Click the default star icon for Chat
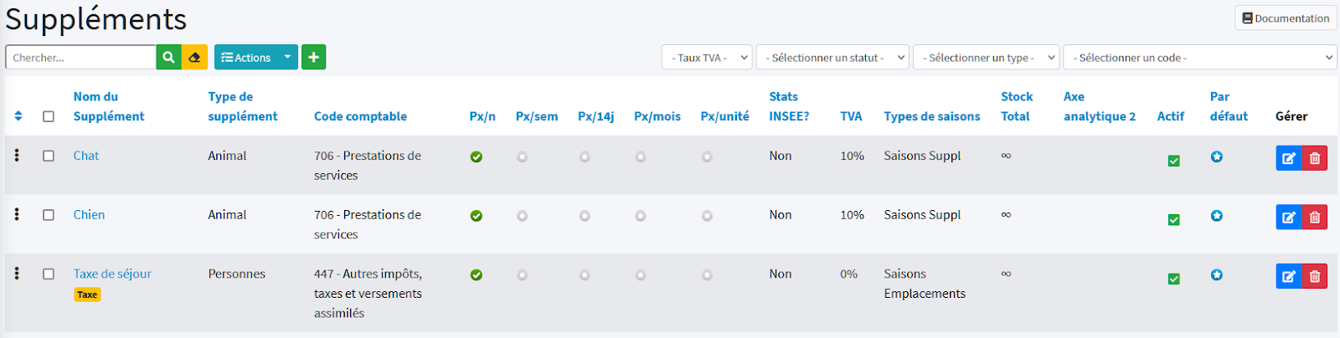The height and width of the screenshot is (338, 1340). point(1216,156)
